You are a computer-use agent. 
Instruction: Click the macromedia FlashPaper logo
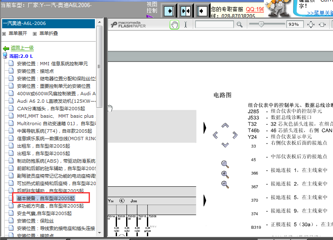click(128, 25)
